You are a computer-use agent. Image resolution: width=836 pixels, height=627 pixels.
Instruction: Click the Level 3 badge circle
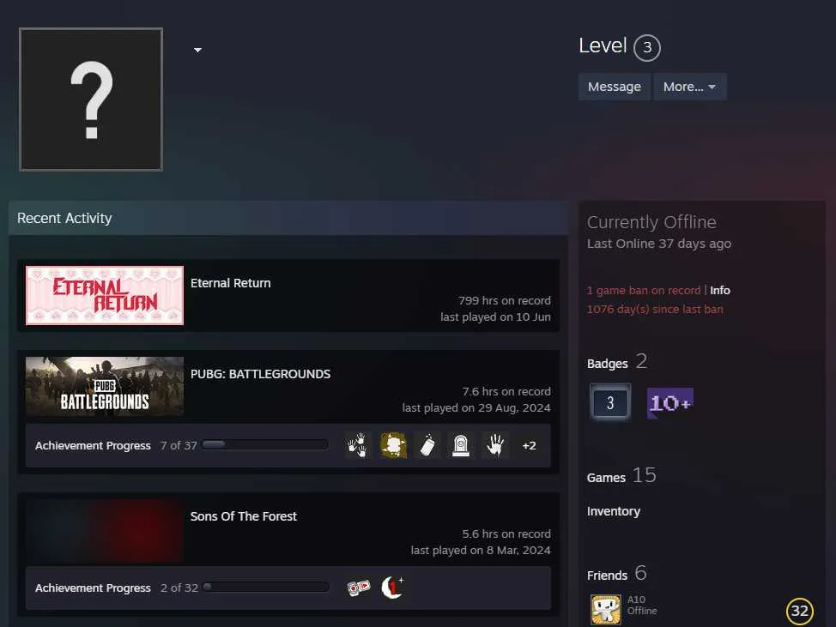click(646, 47)
